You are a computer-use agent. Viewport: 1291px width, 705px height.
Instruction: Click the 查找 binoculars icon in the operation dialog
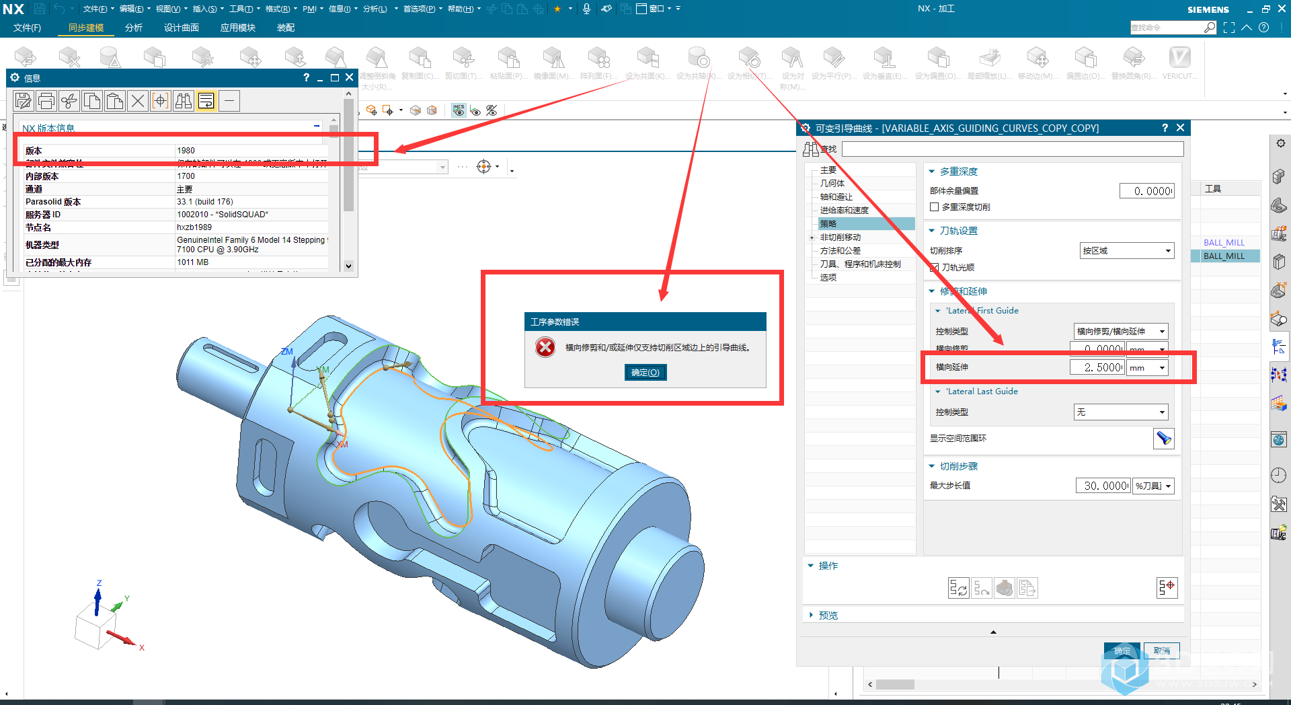[x=811, y=149]
